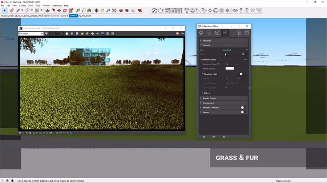Screen dimensions: 327x183
Task: Open the V-Ray Asset Editor toolbar icon
Action: [154, 10]
